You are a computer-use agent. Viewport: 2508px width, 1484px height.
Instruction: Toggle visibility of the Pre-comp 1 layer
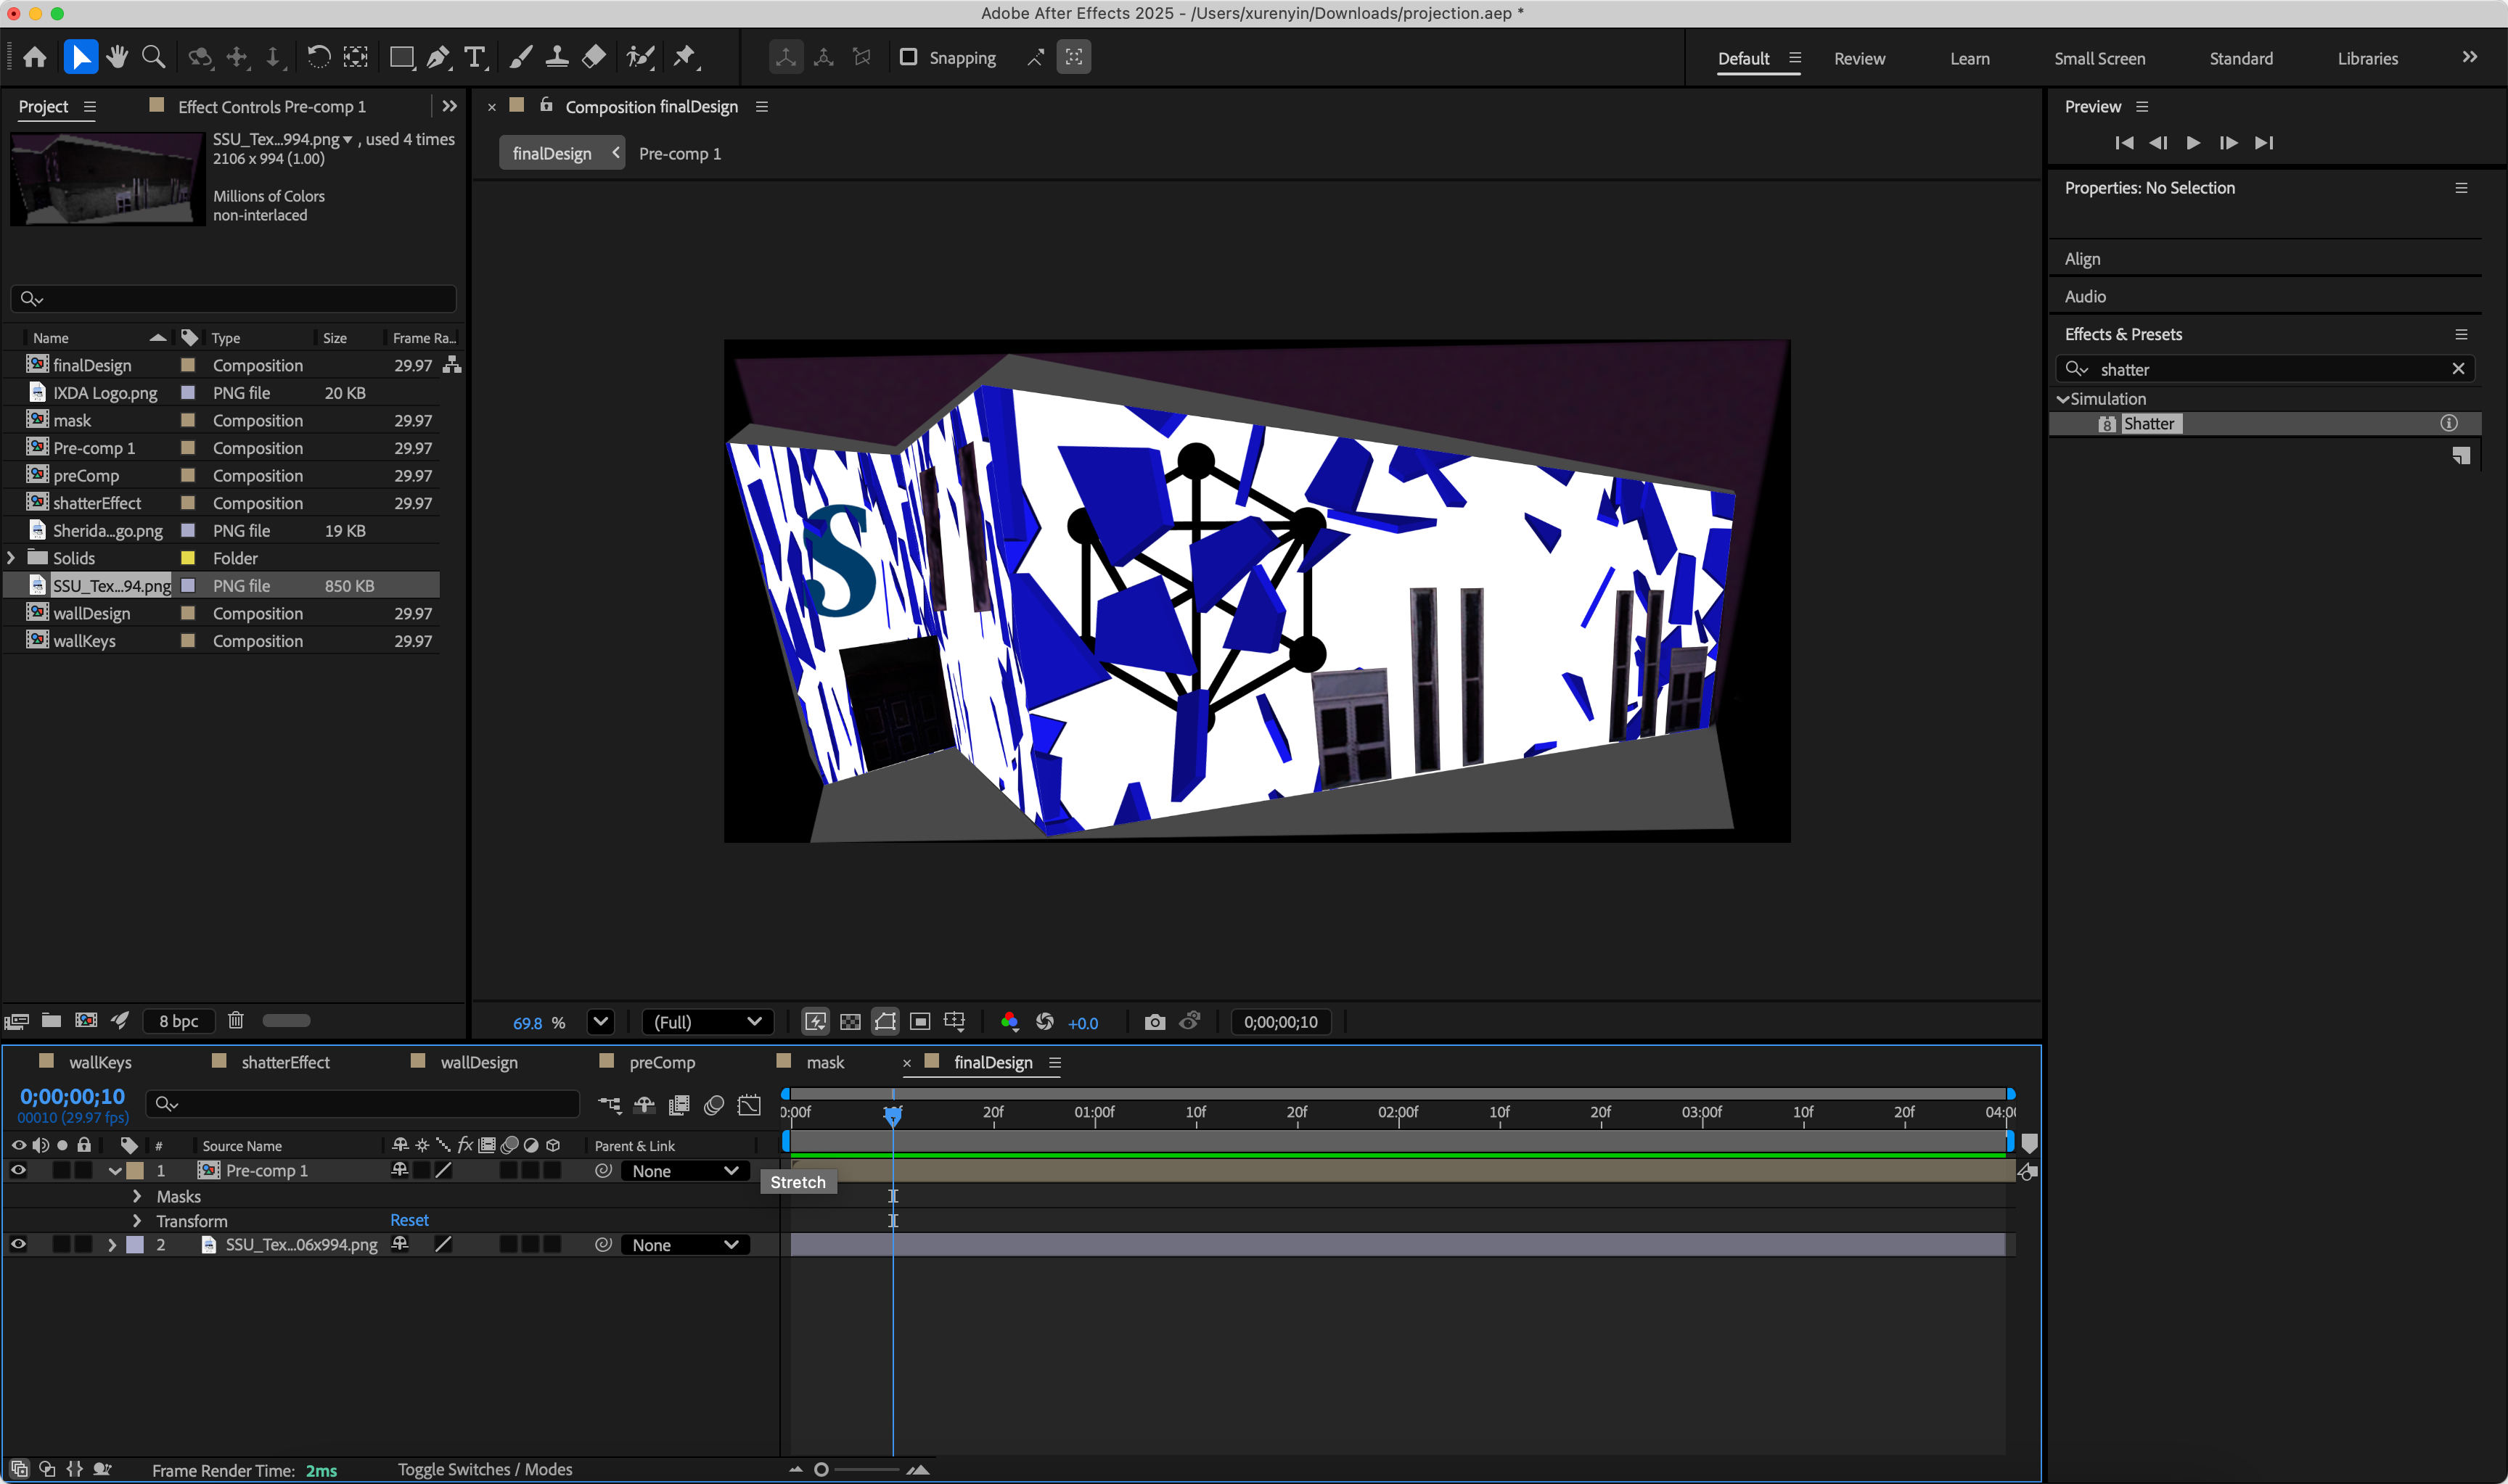tap(18, 1170)
